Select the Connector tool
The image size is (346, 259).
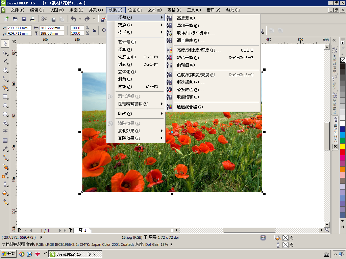[5, 158]
